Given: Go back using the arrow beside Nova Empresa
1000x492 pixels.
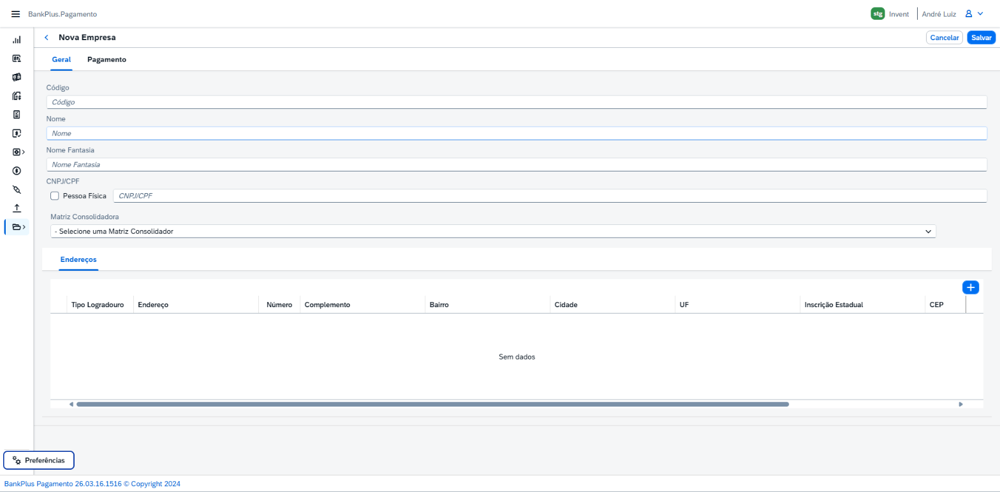Looking at the screenshot, I should [46, 38].
